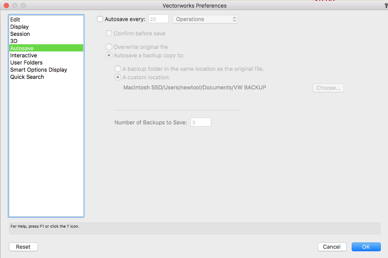388x258 pixels.
Task: Select the custom location radio button
Action: point(118,77)
